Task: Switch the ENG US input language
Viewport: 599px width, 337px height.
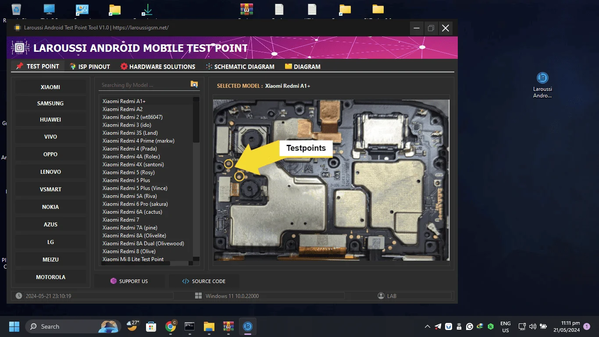Action: [506, 326]
